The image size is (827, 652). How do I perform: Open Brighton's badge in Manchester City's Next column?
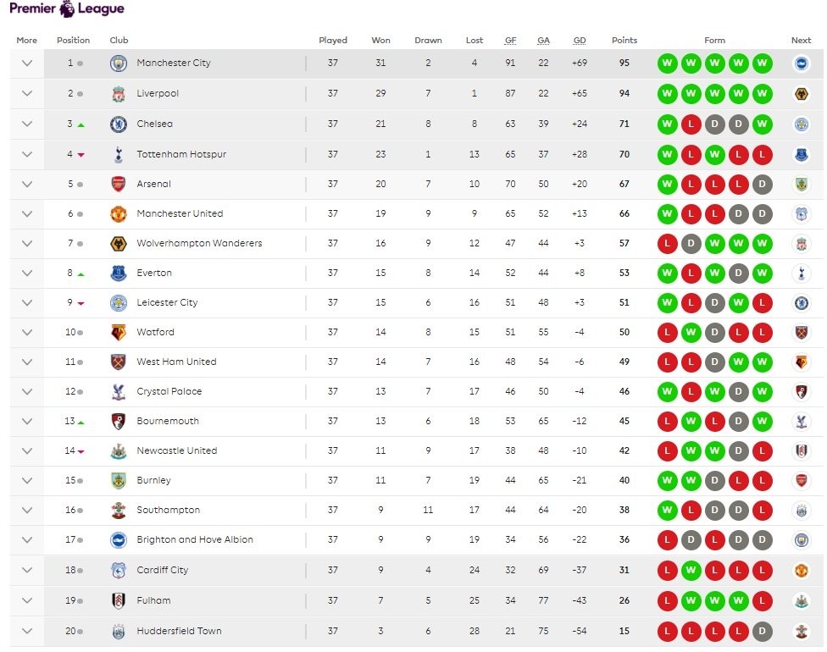point(800,63)
